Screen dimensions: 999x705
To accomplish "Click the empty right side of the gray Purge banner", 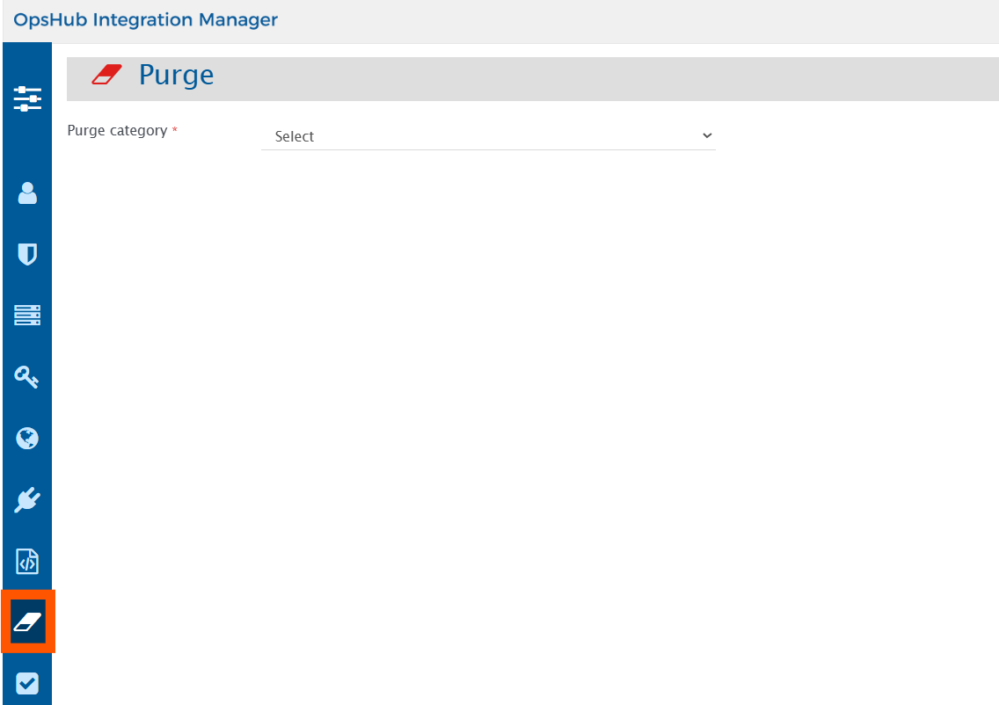I will click(x=704, y=79).
